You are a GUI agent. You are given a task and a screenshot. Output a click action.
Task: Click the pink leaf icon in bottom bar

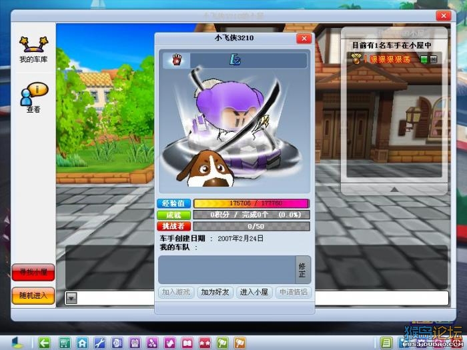tap(169, 343)
